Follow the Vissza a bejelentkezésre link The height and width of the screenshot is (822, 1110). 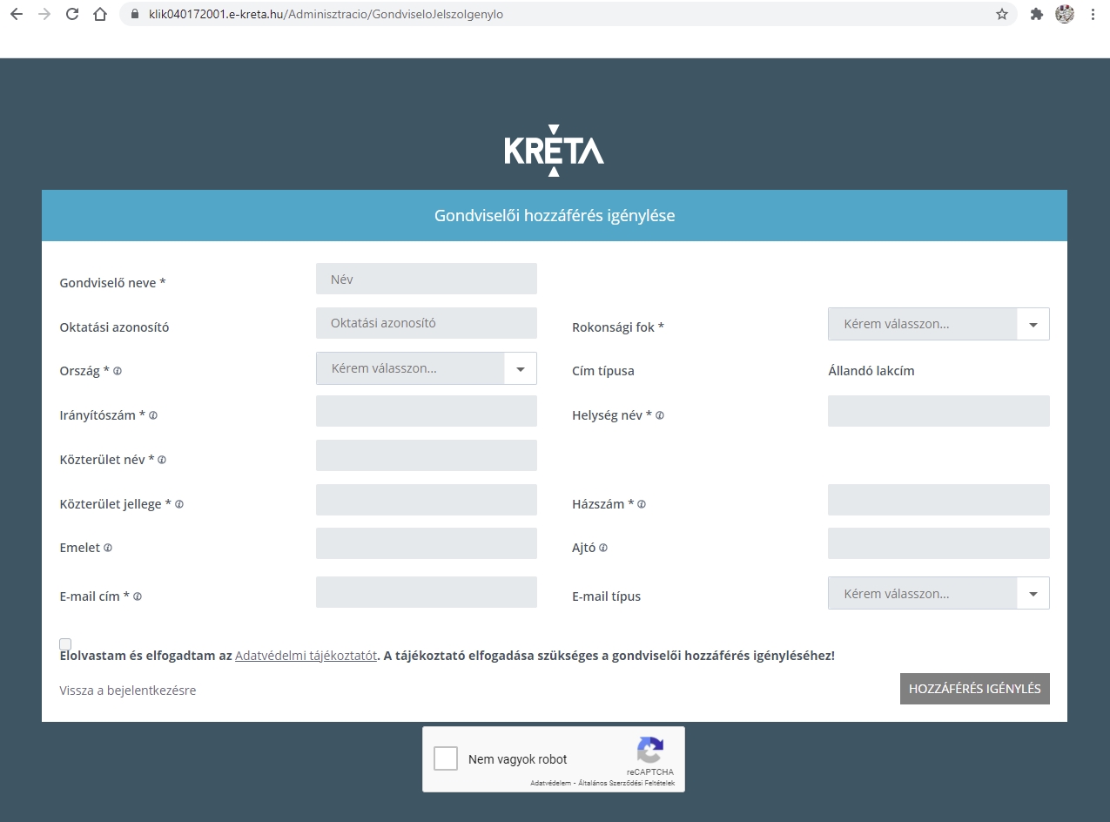tap(128, 691)
